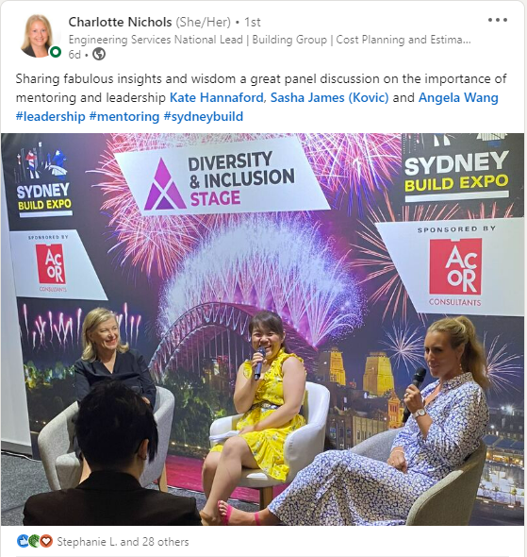Open Sasha James (Kovic) profile mention
Screen dimensions: 527x557
pyautogui.click(x=329, y=97)
